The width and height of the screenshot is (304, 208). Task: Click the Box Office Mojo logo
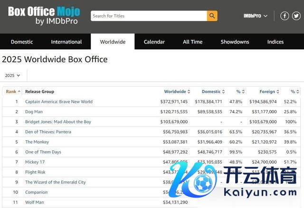[x=44, y=16]
